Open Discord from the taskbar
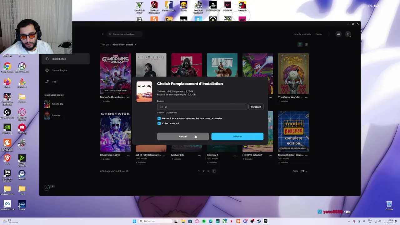 245,221
